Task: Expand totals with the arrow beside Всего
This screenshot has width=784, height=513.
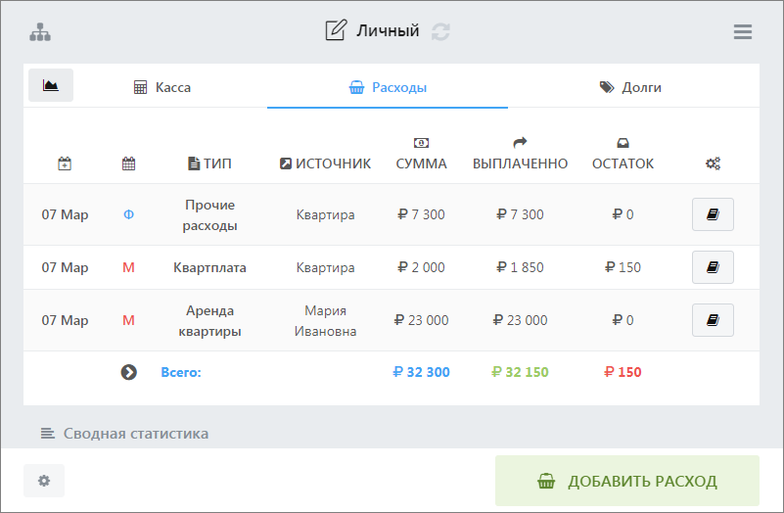Action: tap(128, 372)
